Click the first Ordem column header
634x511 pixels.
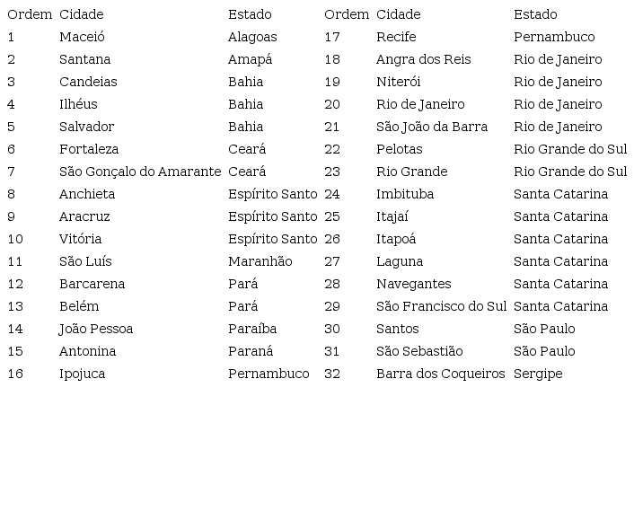pyautogui.click(x=30, y=14)
